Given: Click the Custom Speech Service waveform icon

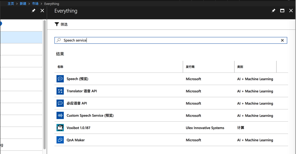Looking at the screenshot, I should pyautogui.click(x=60, y=116).
